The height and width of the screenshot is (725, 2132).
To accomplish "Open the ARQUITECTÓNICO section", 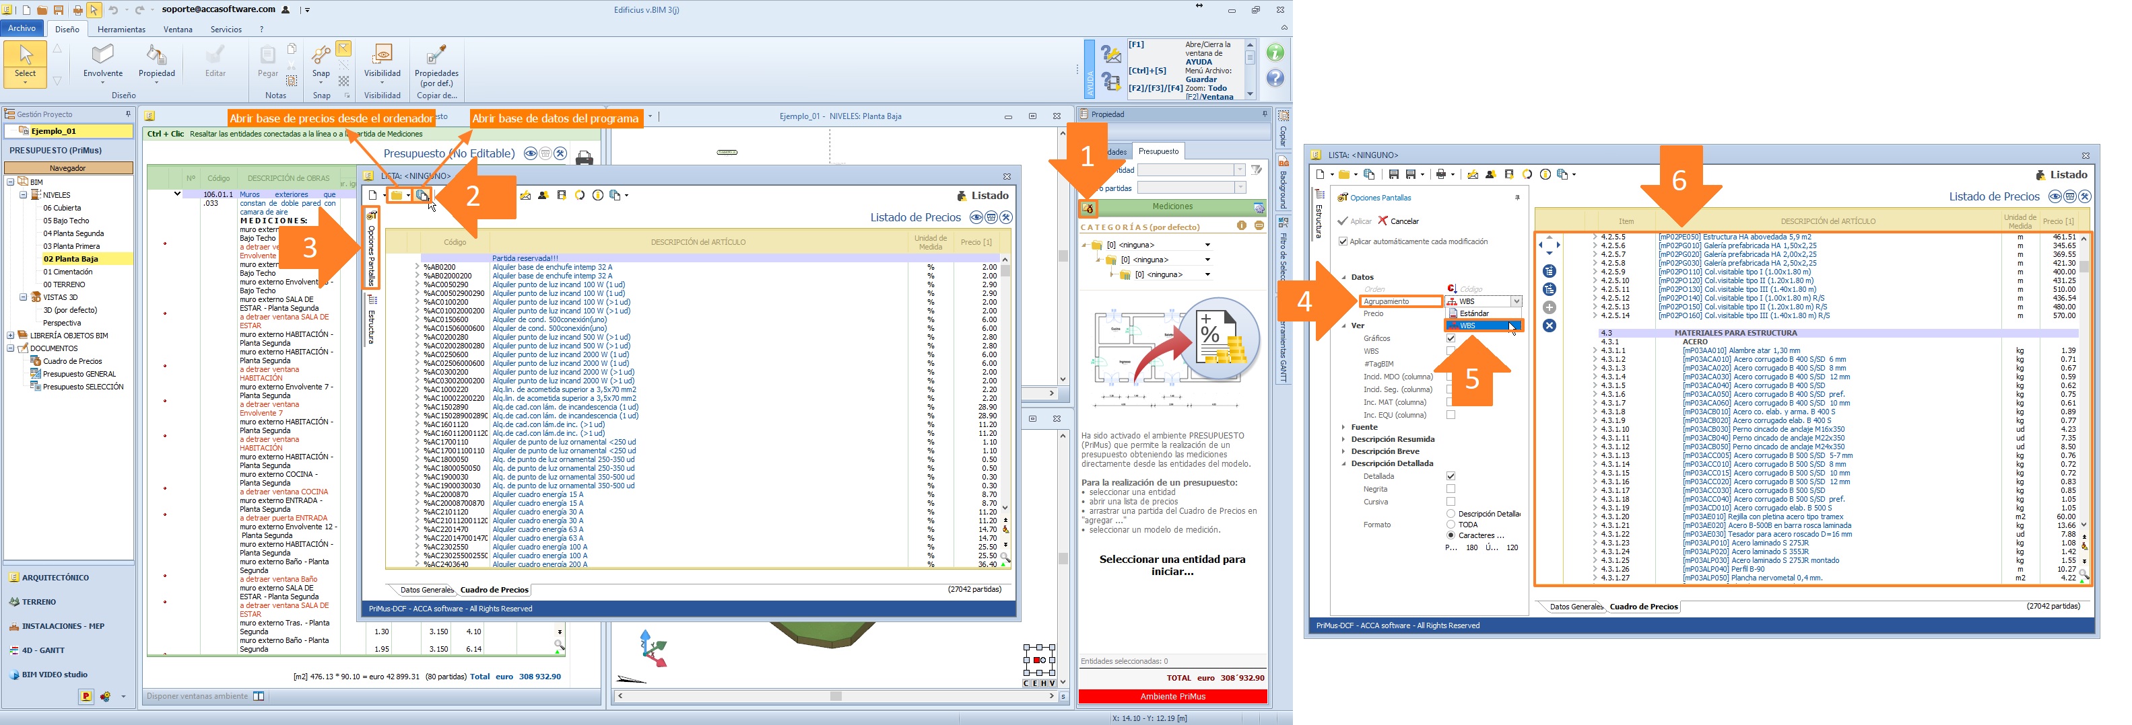I will click(55, 578).
